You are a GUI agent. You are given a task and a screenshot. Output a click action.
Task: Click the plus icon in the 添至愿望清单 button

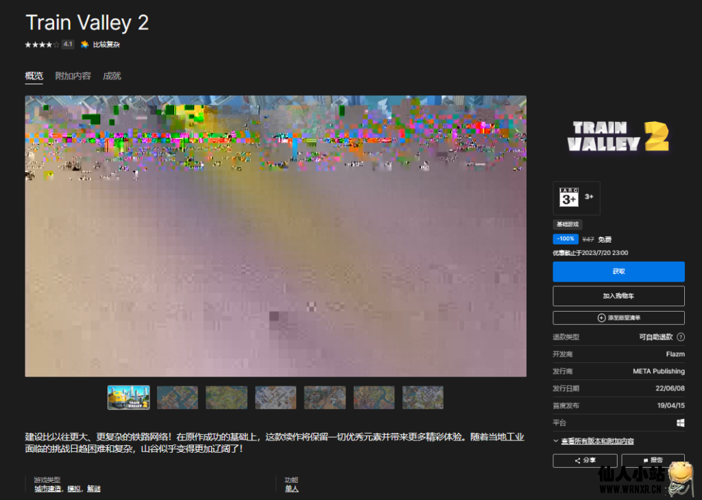coord(602,318)
